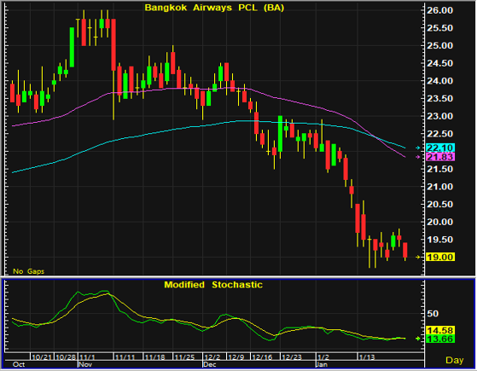Select the cyan 22.10 moving average label

tap(440, 148)
